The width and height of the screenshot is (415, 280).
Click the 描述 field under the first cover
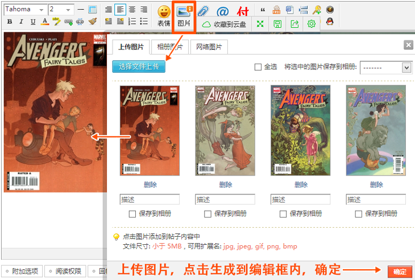(x=150, y=199)
